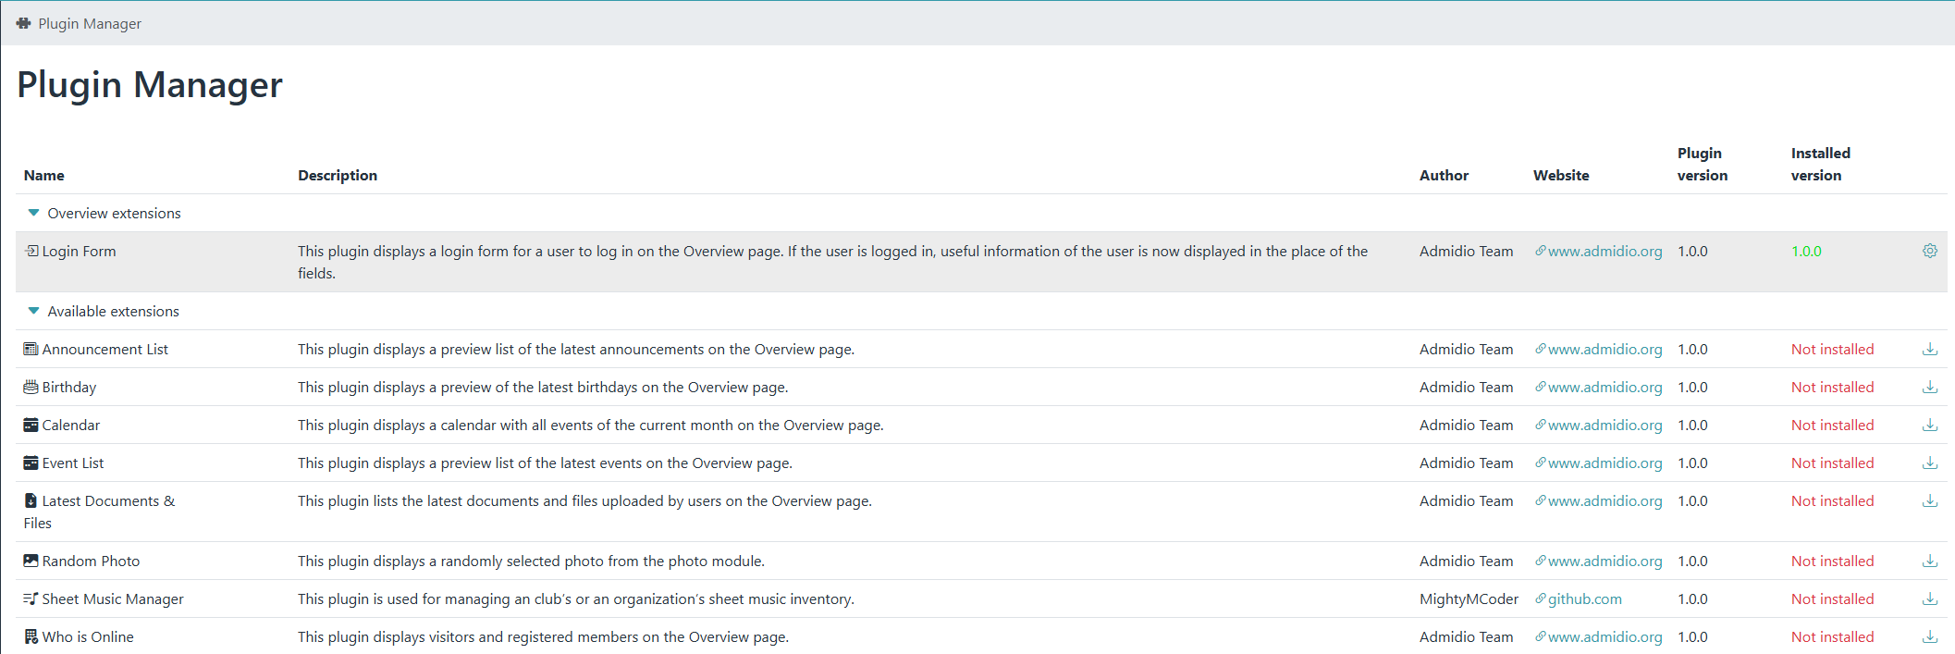Click the Random Photo install icon
The height and width of the screenshot is (654, 1955).
click(x=1929, y=561)
